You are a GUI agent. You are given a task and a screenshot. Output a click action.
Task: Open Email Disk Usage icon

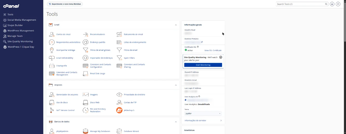(x=85, y=74)
